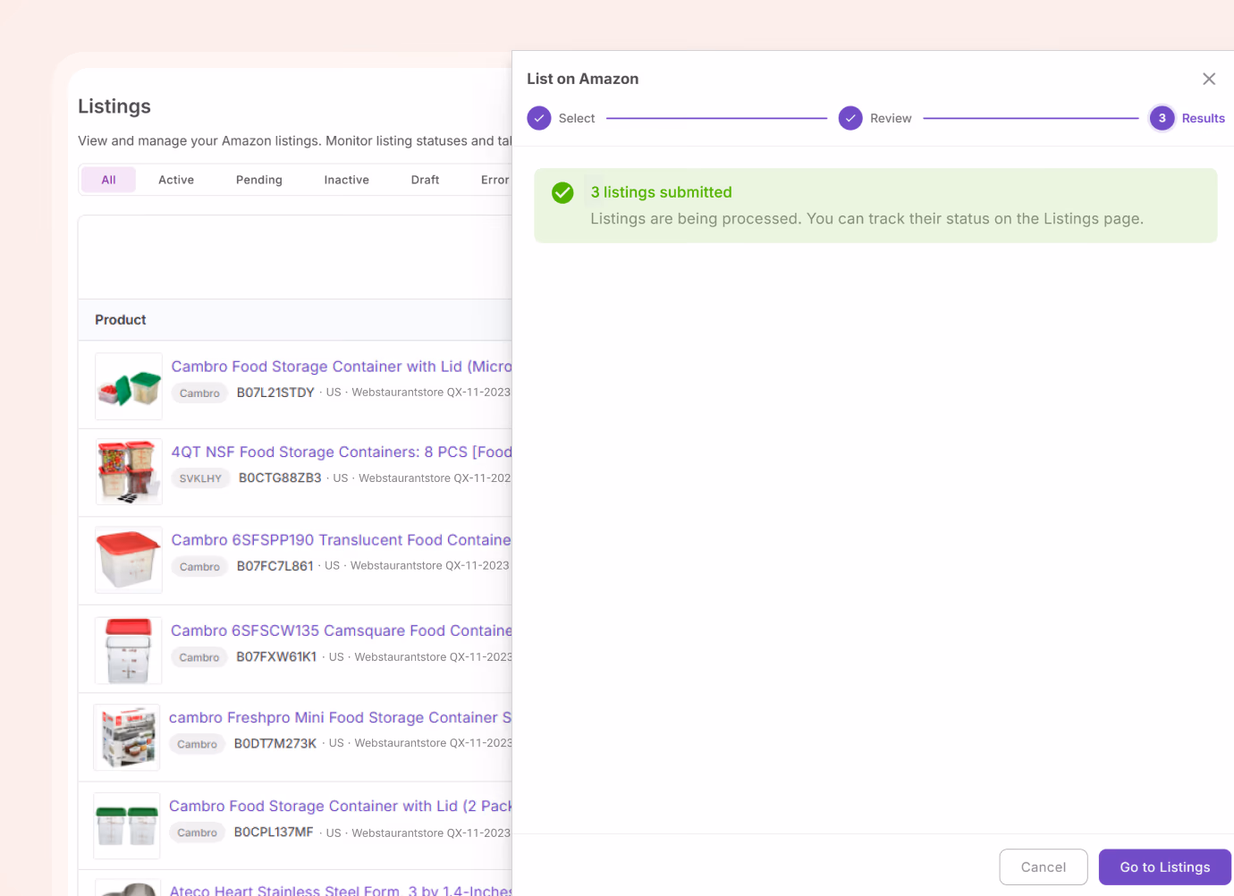Click the SVKLHY brand tag

coord(200,478)
